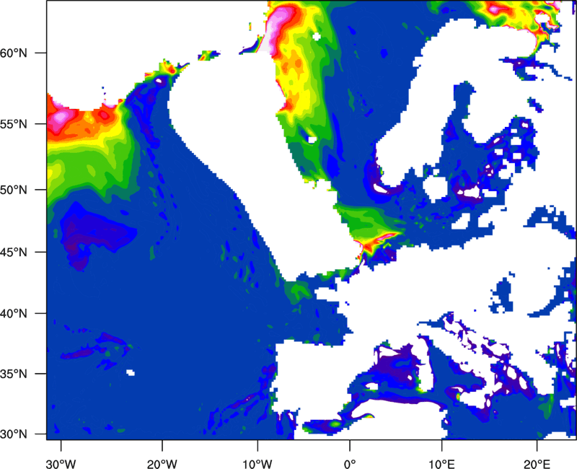Click the 30°W longitude label
Image resolution: width=577 pixels, height=469 pixels.
click(61, 464)
